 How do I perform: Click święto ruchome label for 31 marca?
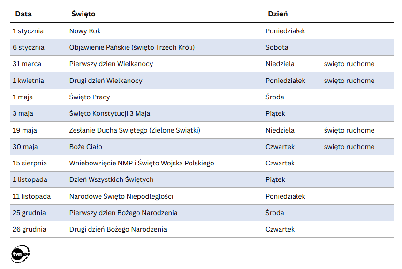coord(349,64)
